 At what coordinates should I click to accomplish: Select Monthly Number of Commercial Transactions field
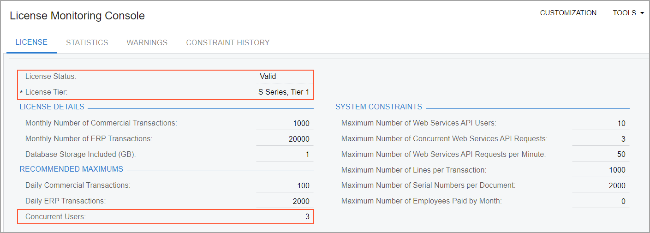pyautogui.click(x=284, y=123)
